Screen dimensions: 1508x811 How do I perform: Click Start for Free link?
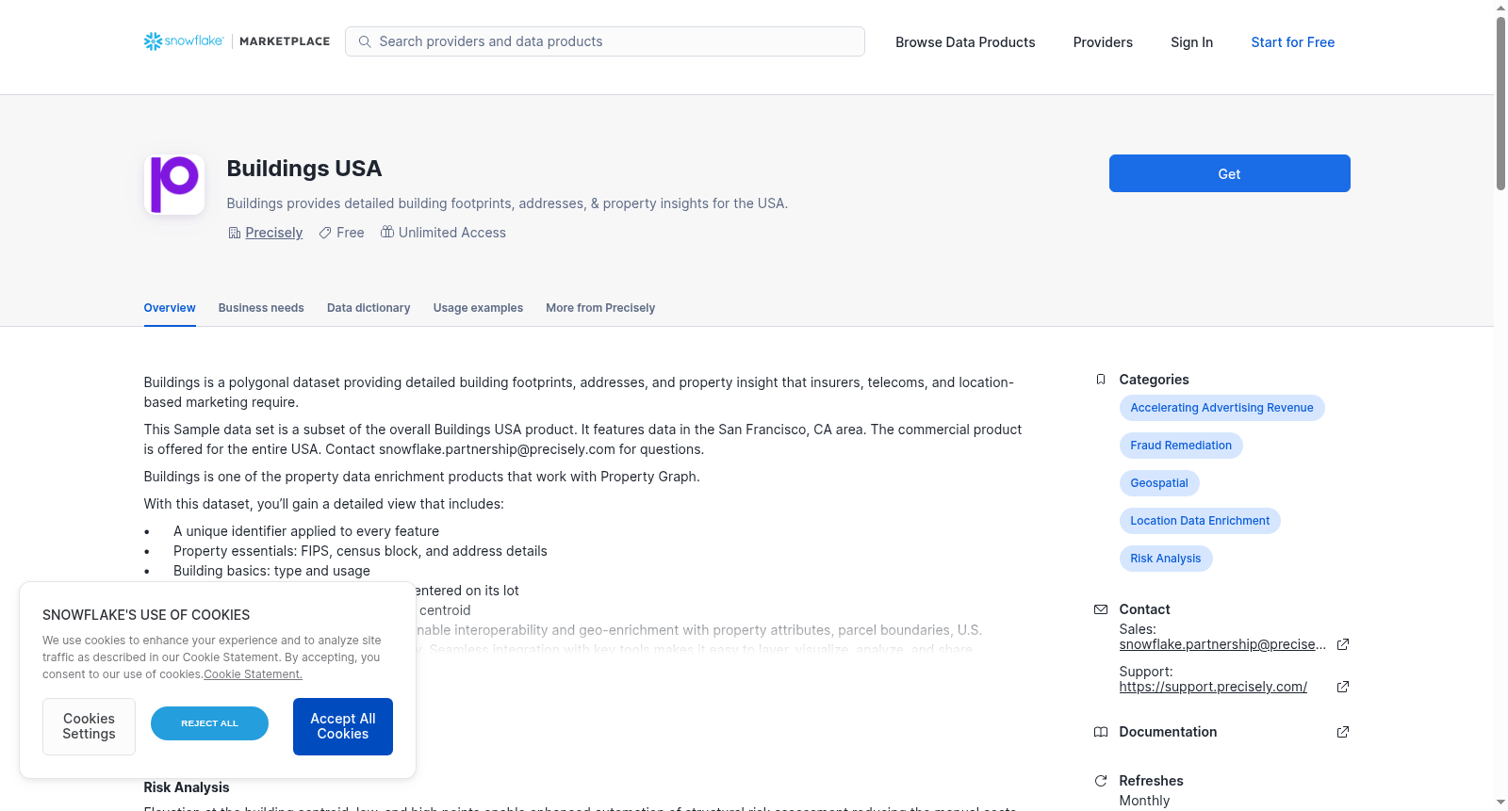point(1292,42)
